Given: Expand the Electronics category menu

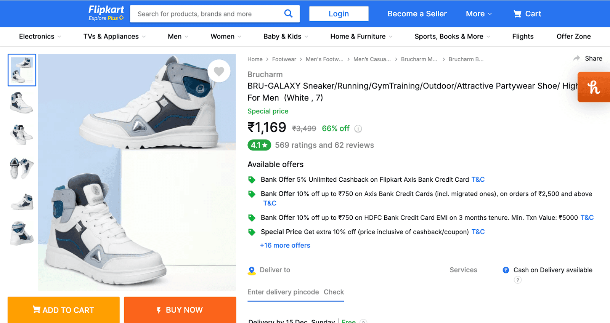Looking at the screenshot, I should tap(39, 36).
